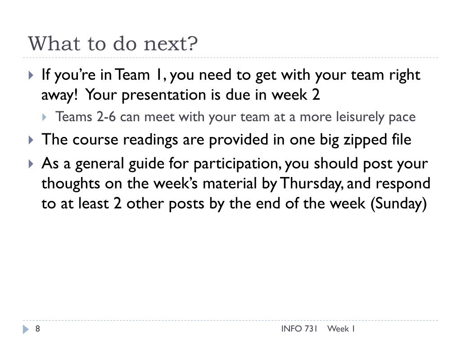Click the 'INFO 731' footer text
Viewport: 461px width, 346px height.
coord(299,328)
